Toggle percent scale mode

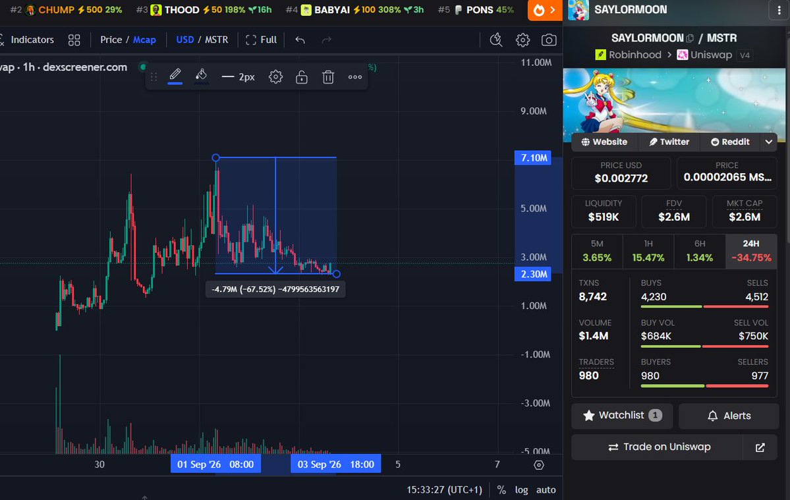[x=501, y=490]
